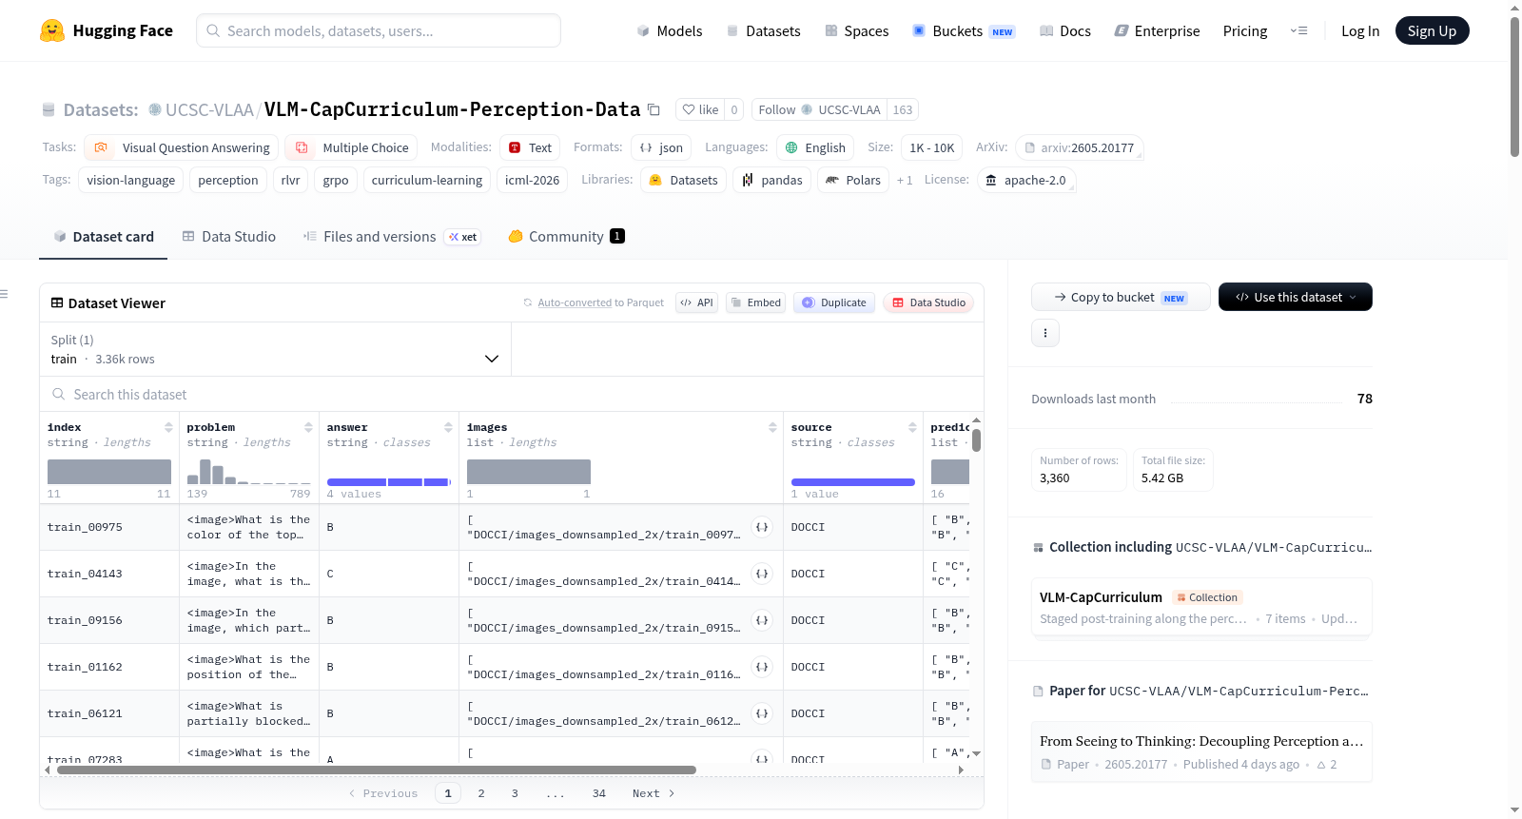Viewport: 1522px width, 819px height.
Task: Click the vision-language tag
Action: 131,180
